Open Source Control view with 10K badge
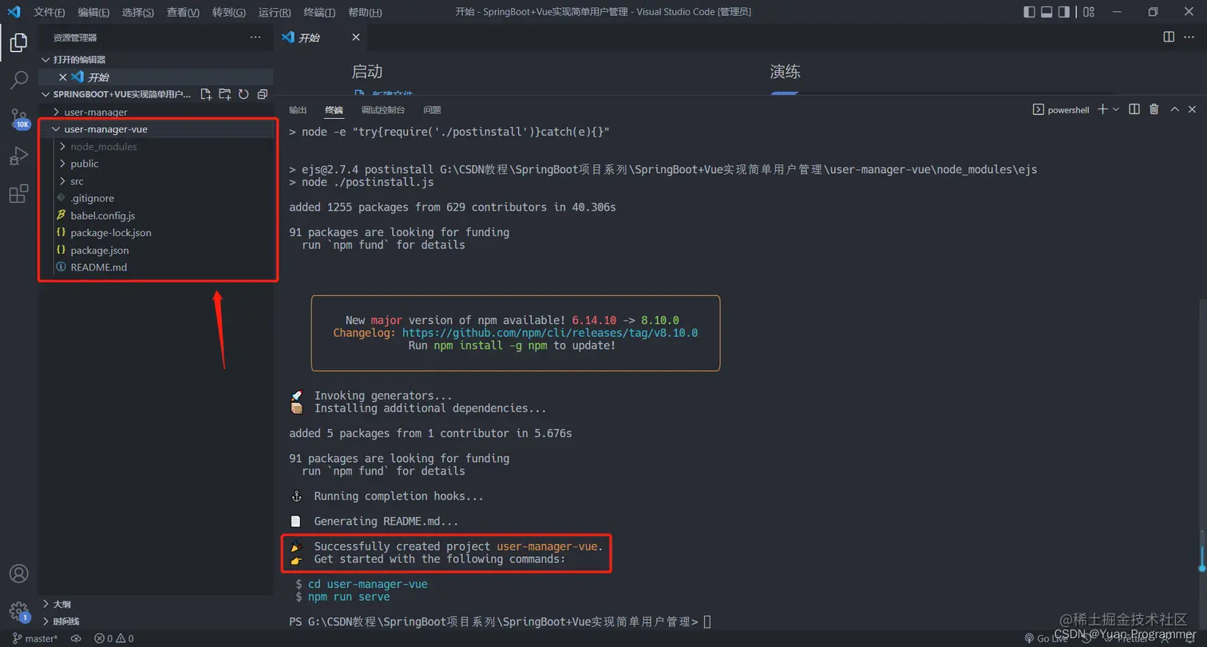The height and width of the screenshot is (647, 1207). pos(18,120)
